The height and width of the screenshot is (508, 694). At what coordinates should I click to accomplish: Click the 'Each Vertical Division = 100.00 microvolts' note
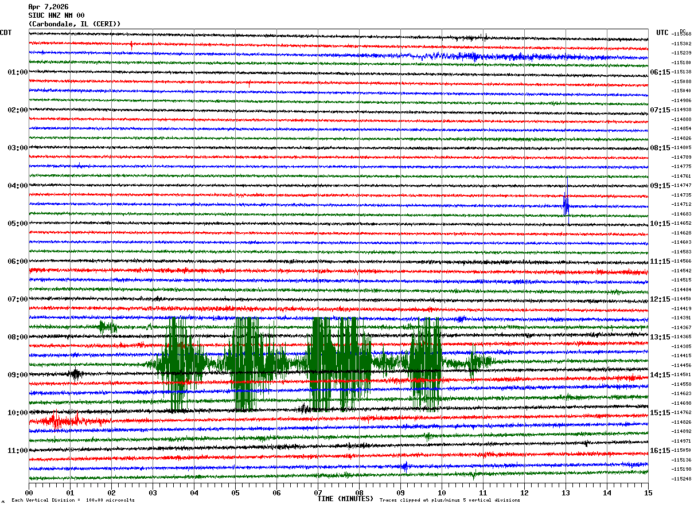73,501
